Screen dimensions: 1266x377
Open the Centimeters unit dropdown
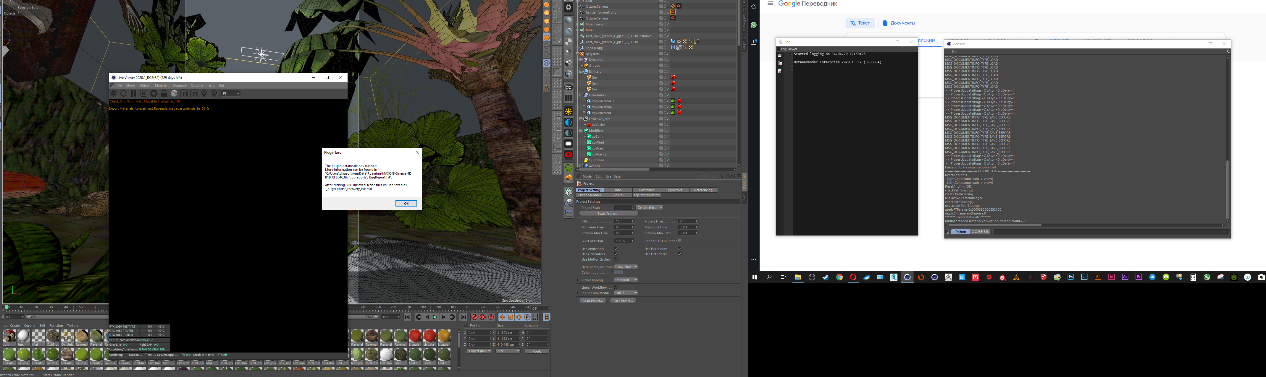click(650, 208)
